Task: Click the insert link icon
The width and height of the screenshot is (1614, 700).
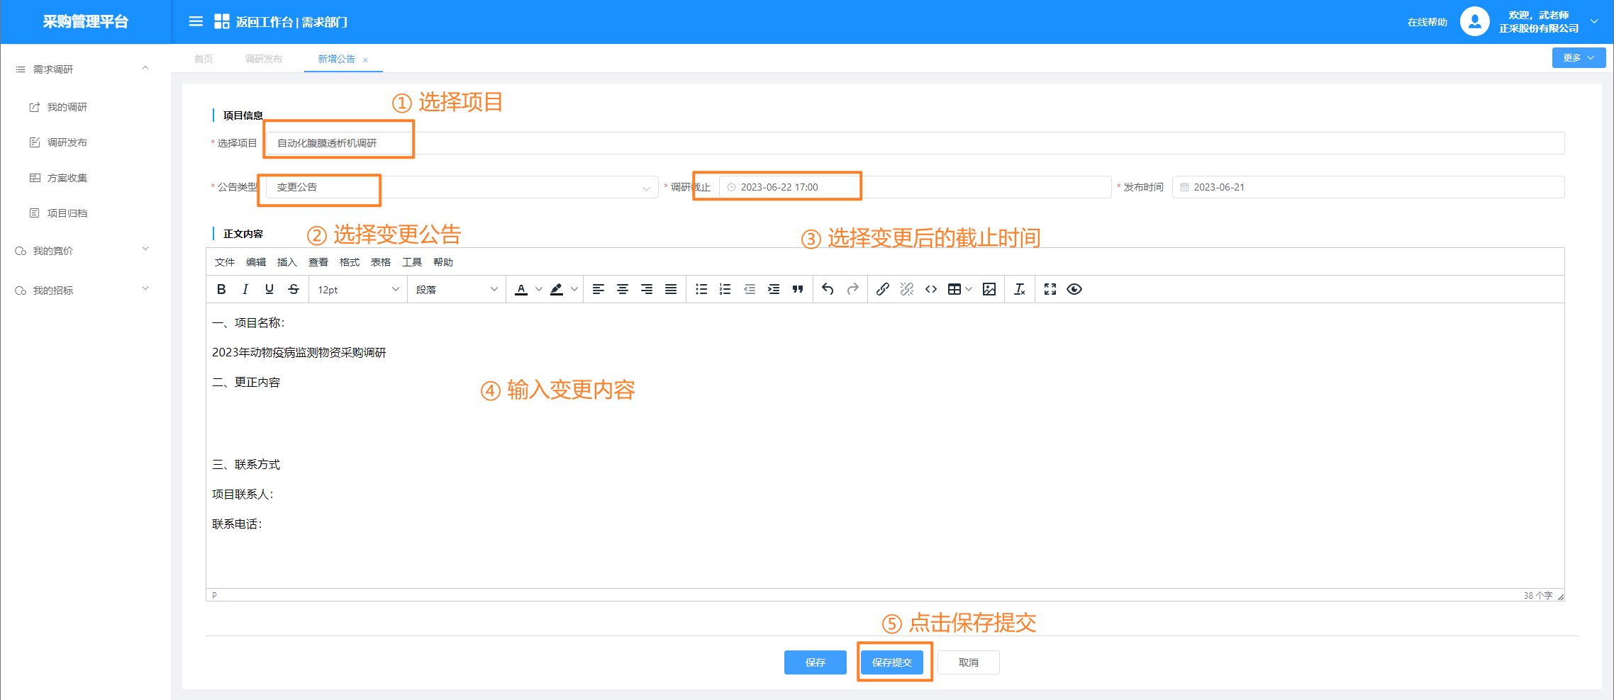Action: click(x=882, y=289)
